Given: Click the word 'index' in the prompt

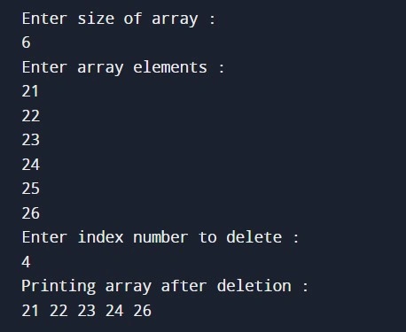Looking at the screenshot, I should (x=100, y=237).
